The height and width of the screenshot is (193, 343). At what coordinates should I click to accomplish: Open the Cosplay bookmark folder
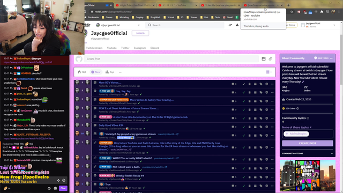(x=138, y=17)
